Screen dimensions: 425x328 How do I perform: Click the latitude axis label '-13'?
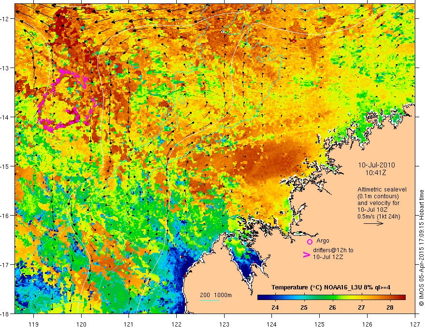5,68
